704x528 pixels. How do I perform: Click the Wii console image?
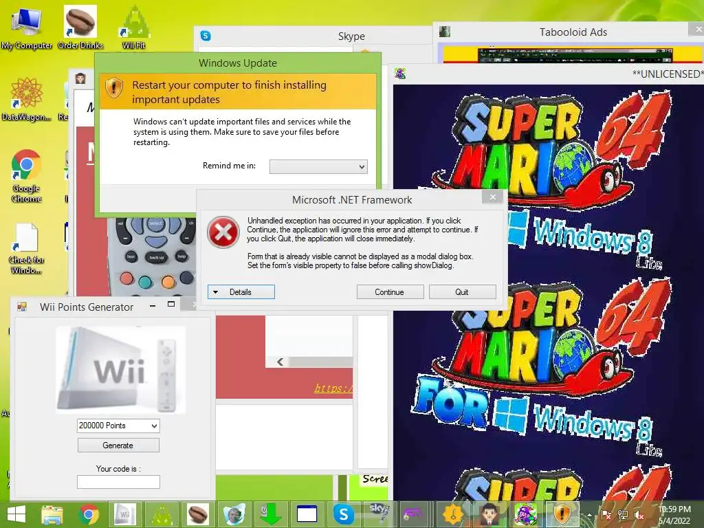pyautogui.click(x=120, y=369)
